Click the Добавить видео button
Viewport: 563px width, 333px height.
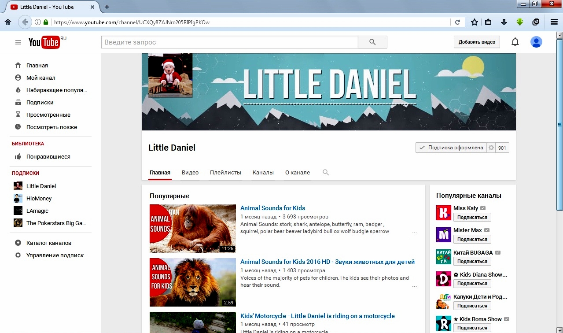click(477, 42)
